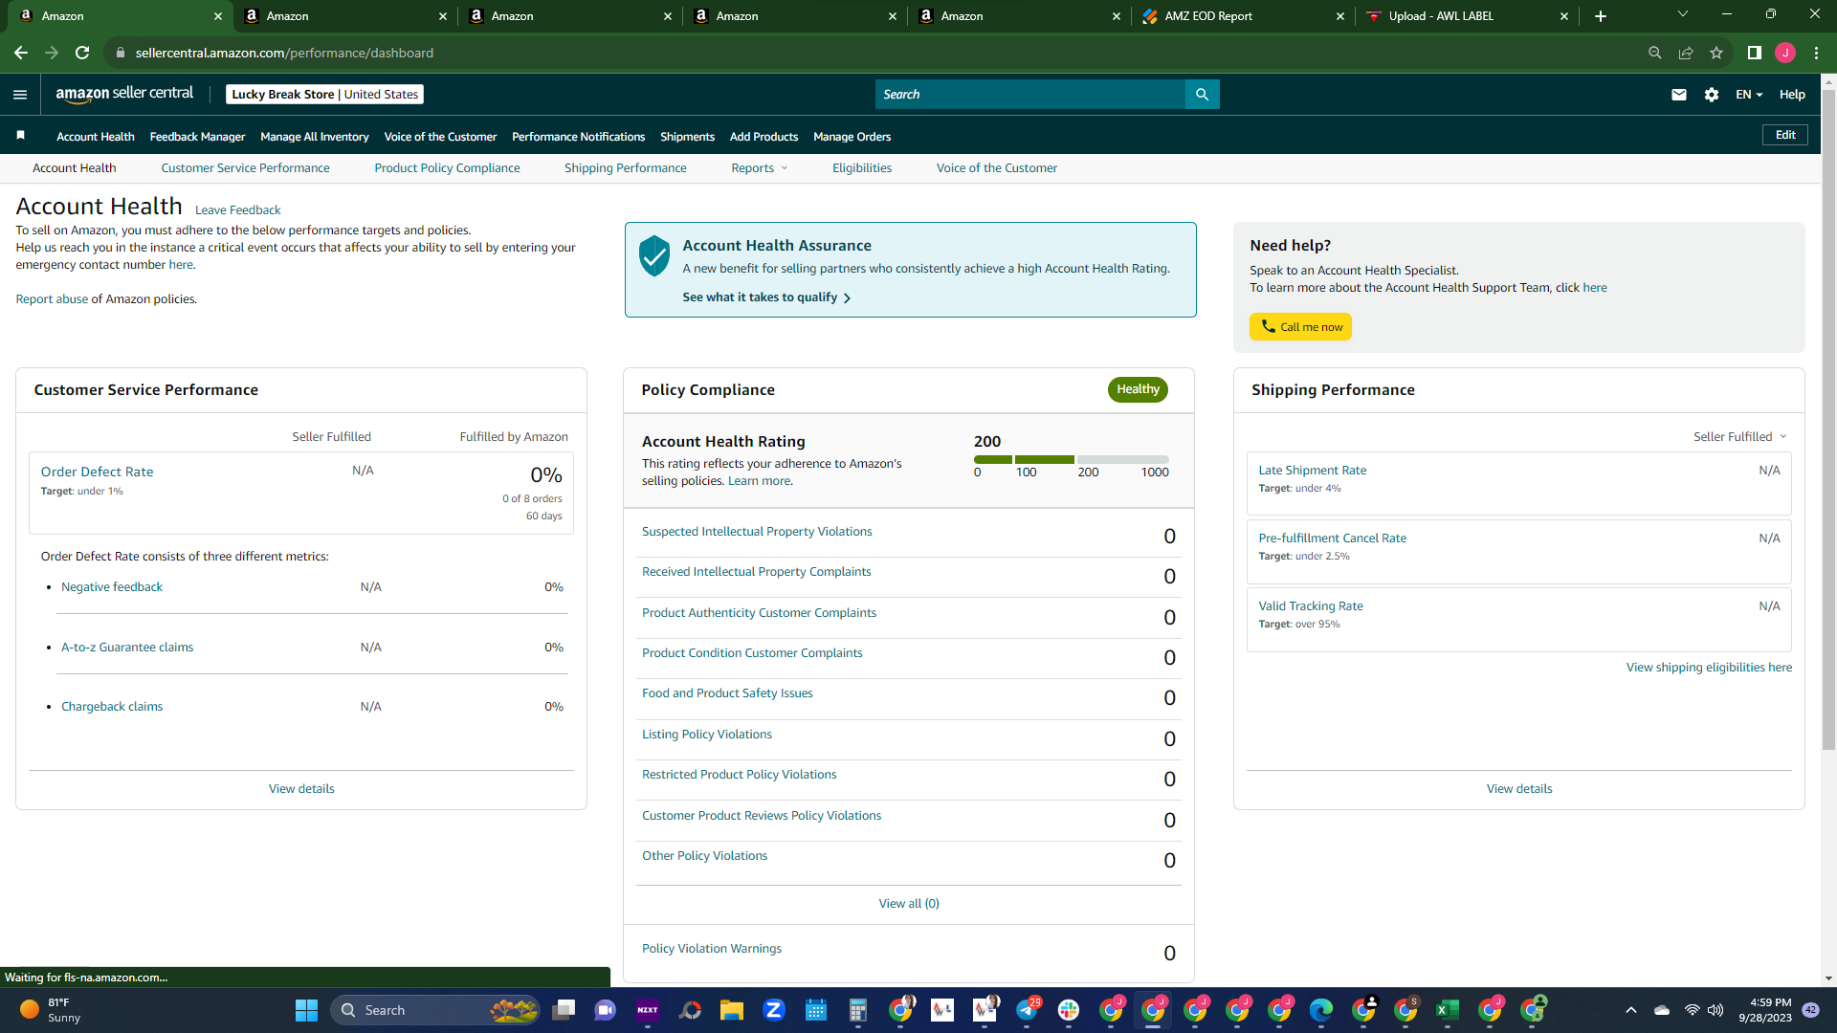The width and height of the screenshot is (1837, 1033).
Task: Open the Calculator from the taskbar
Action: coord(858,1010)
